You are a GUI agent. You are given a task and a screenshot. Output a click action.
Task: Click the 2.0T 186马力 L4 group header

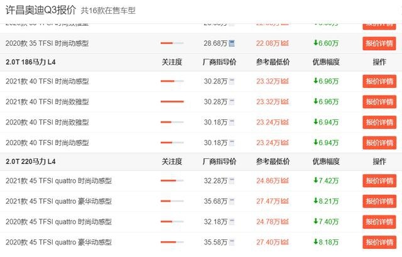pos(31,62)
